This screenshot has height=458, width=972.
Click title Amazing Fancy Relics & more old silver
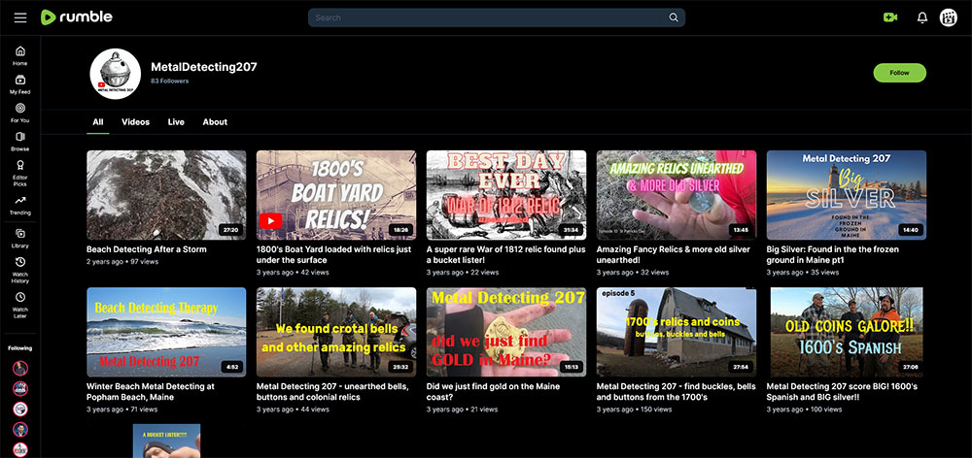(674, 255)
